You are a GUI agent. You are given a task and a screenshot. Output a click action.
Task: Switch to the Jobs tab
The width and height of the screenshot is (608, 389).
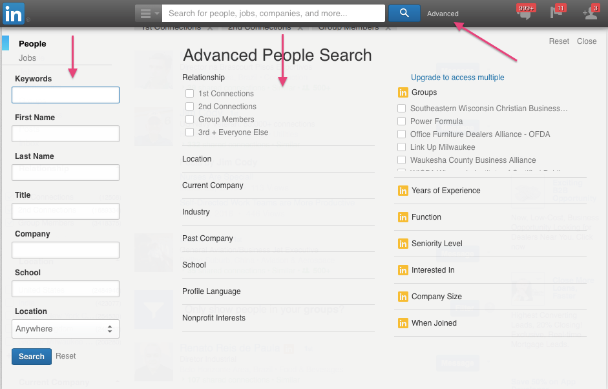[x=28, y=58]
